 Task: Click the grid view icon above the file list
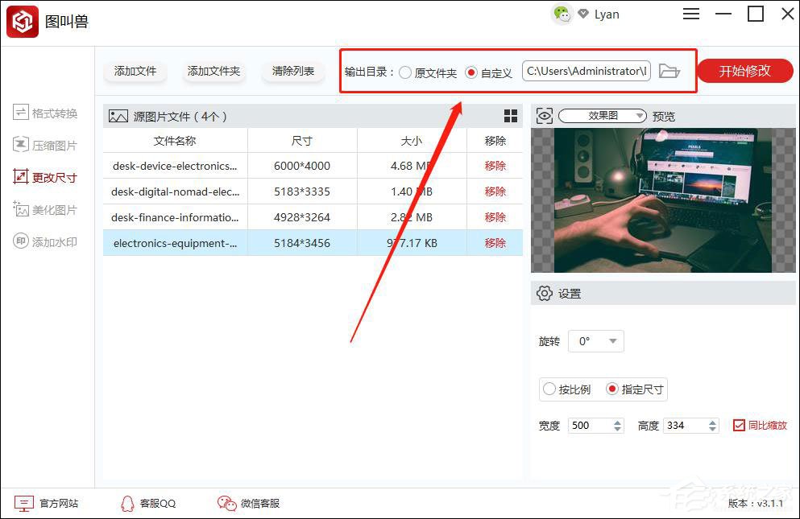click(511, 115)
